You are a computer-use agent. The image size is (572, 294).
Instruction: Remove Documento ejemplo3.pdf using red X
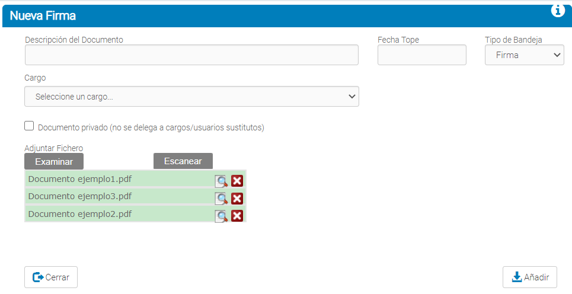[x=237, y=199]
